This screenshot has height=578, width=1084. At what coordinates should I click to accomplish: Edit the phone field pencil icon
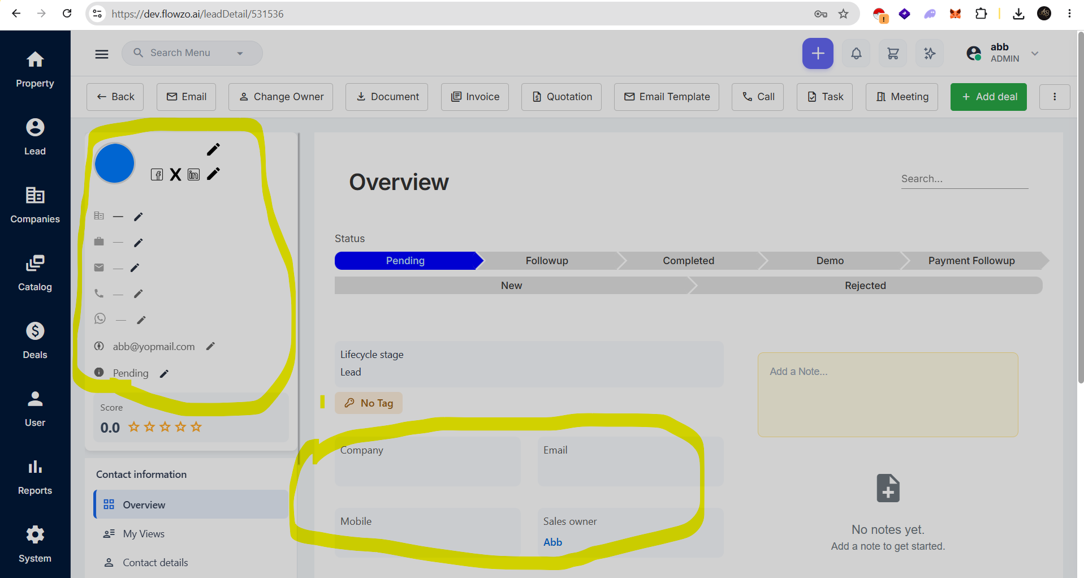coord(139,294)
